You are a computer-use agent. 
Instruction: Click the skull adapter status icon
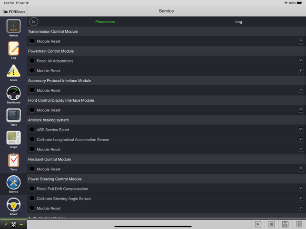pos(13,224)
